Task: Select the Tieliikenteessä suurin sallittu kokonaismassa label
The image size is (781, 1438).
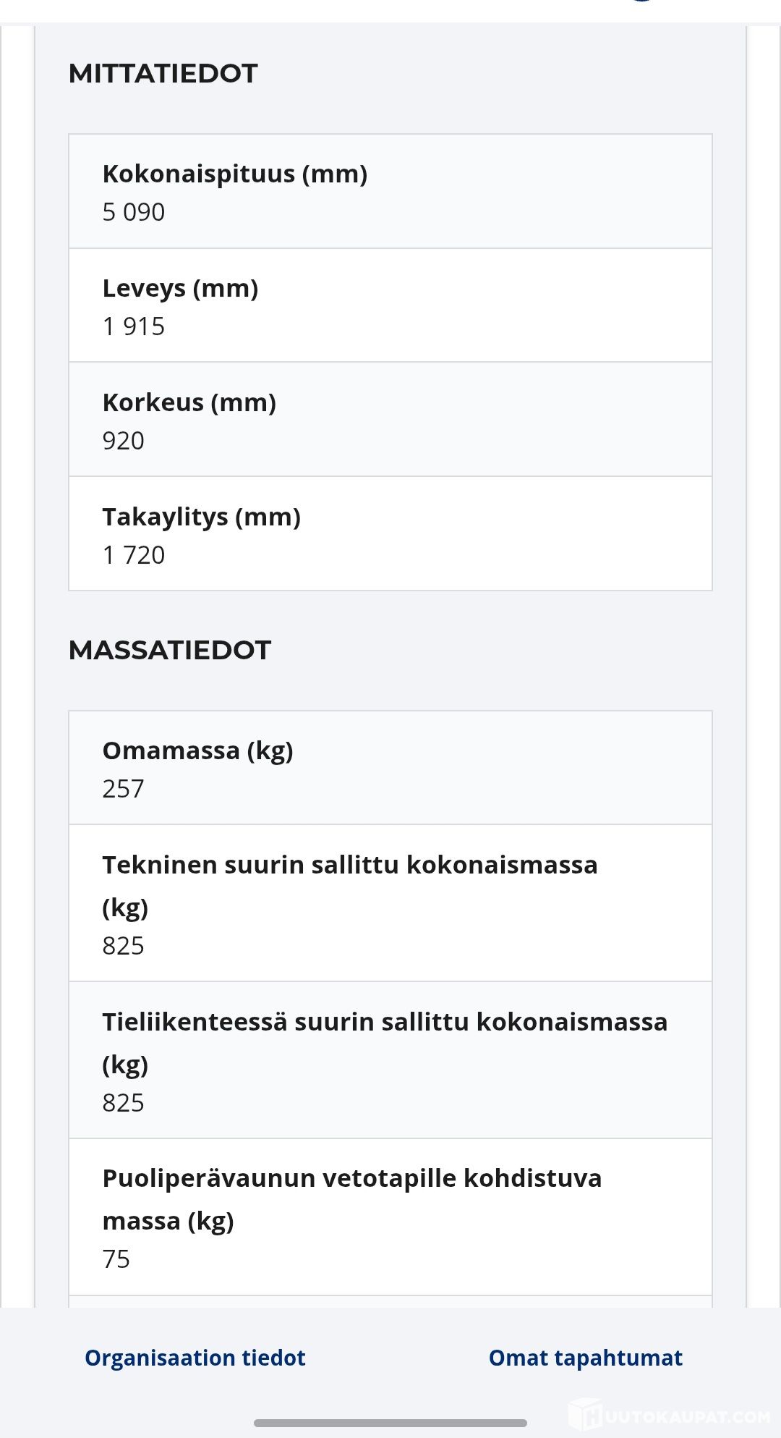Action: (x=384, y=1022)
